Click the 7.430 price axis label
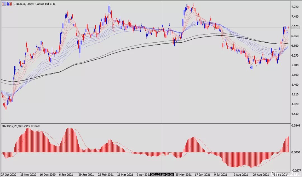The image size is (302, 177). [295, 16]
